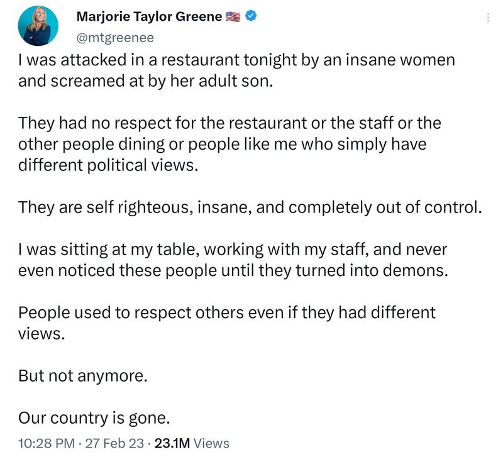Click the line starting "I was sitting at my table"

pyautogui.click(x=233, y=249)
